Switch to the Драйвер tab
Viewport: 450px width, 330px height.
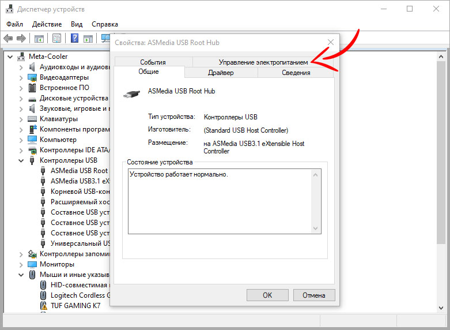221,73
